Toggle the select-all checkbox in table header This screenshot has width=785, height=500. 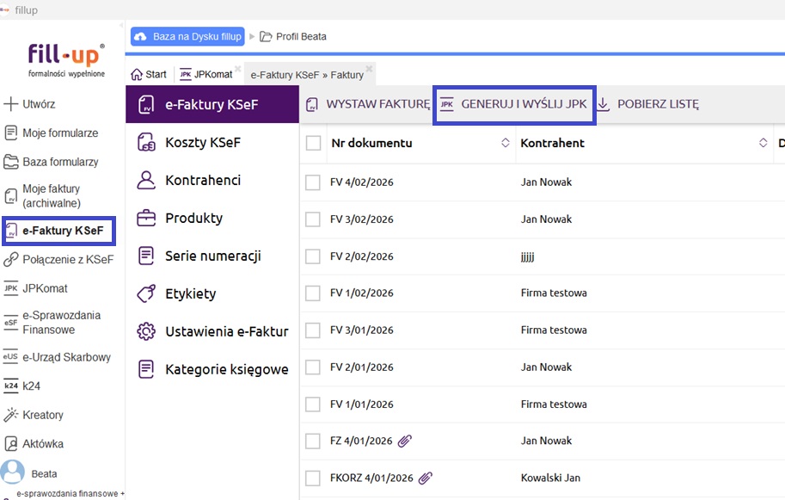314,144
